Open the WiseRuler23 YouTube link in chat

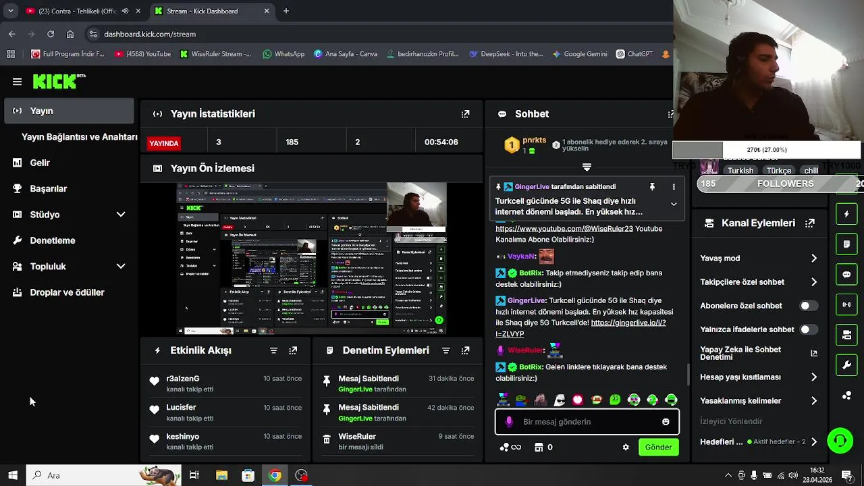(x=564, y=229)
